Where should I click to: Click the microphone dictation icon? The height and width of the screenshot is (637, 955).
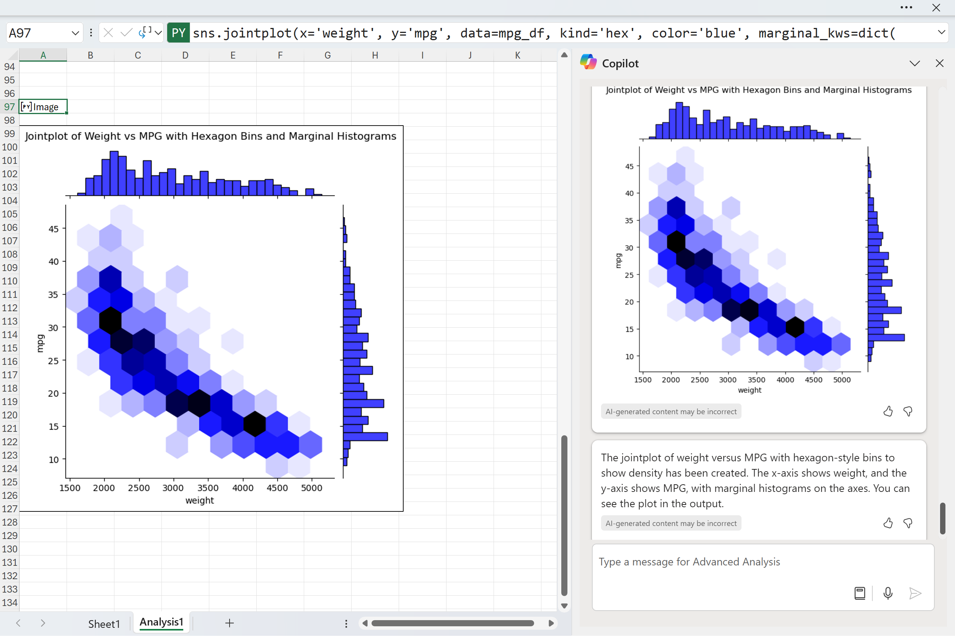[888, 593]
